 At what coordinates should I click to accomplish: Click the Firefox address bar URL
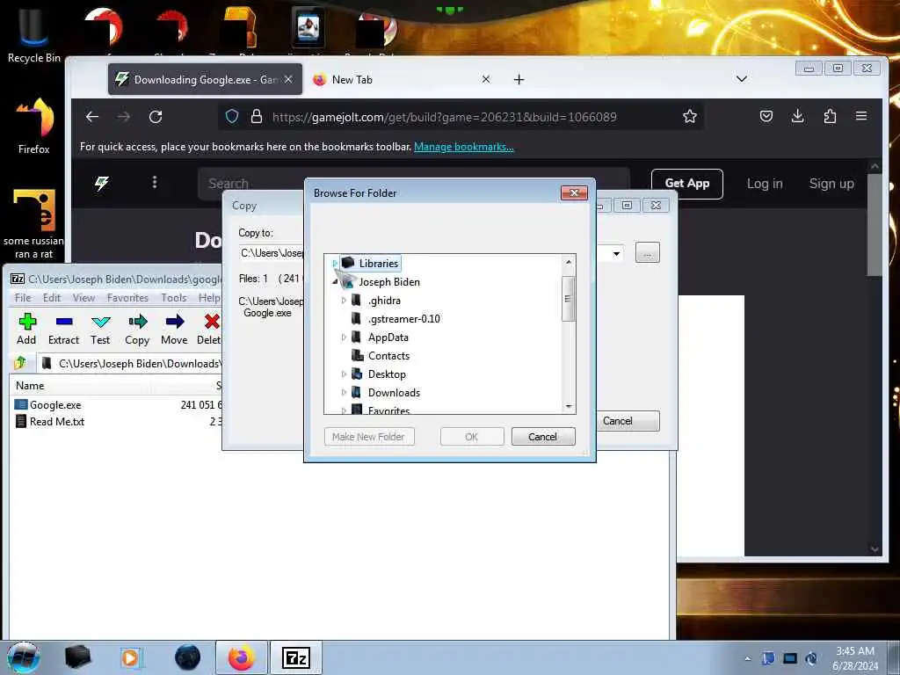click(x=444, y=117)
